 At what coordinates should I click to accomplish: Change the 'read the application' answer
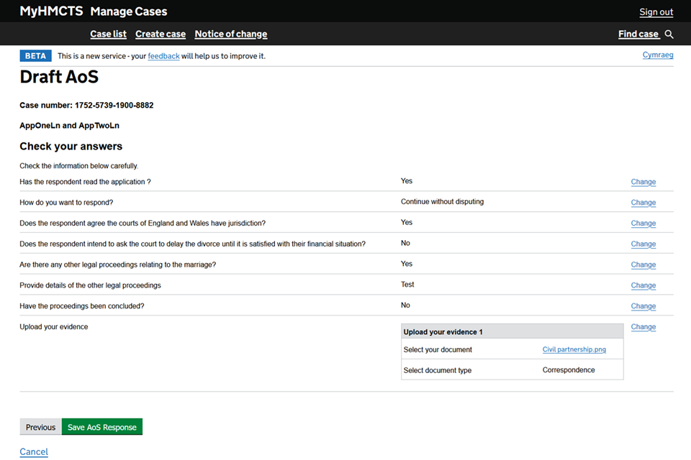[x=643, y=182]
